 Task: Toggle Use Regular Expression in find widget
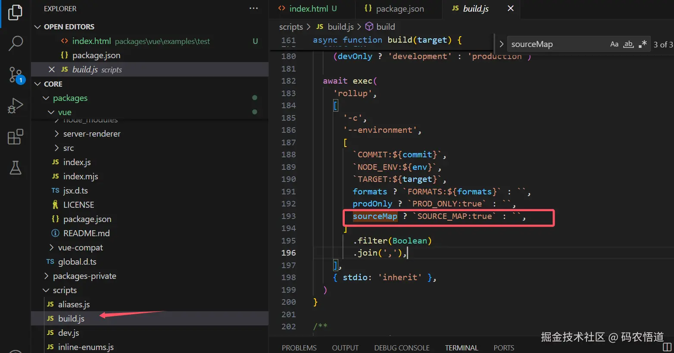643,44
